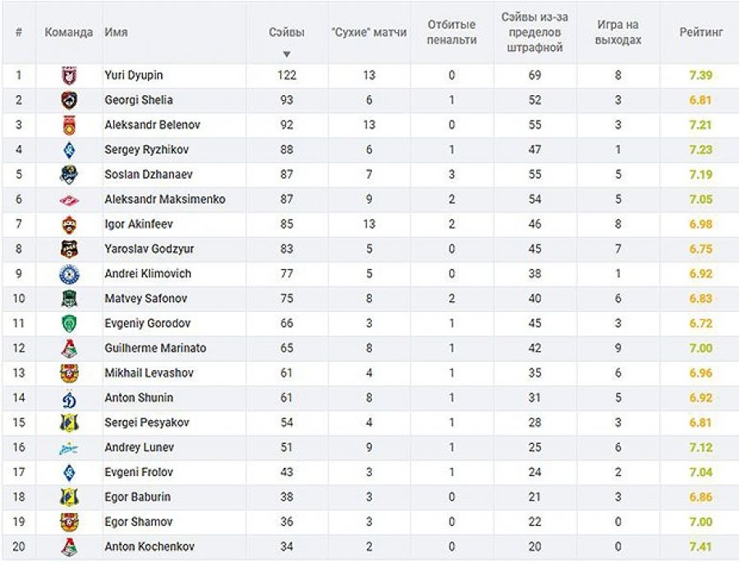Click Spartak logo beside Aleksandr Maksimenko
The image size is (739, 563).
69,199
